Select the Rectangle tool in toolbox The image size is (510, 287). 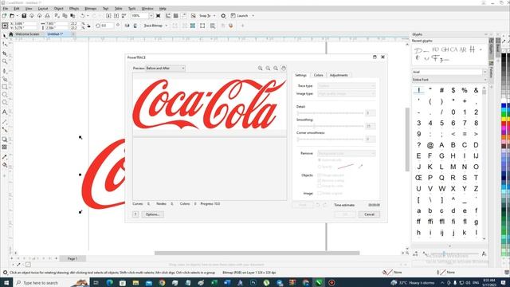pos(5,87)
